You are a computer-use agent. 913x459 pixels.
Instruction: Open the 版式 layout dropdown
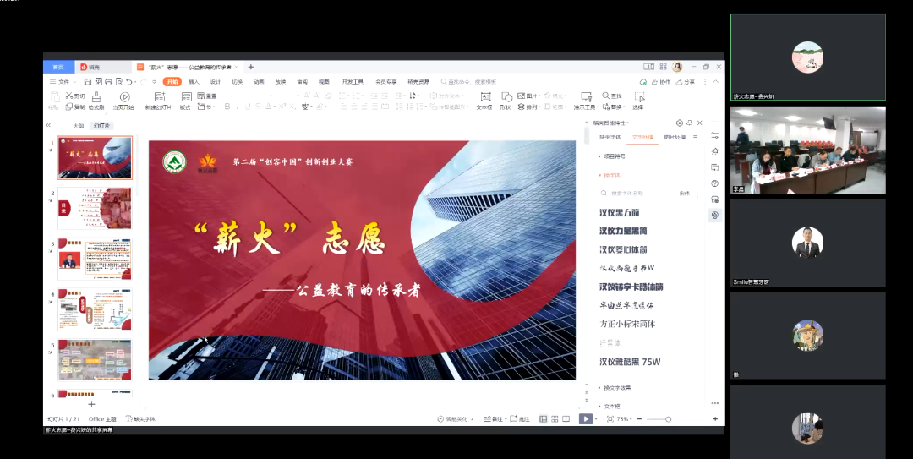(189, 107)
